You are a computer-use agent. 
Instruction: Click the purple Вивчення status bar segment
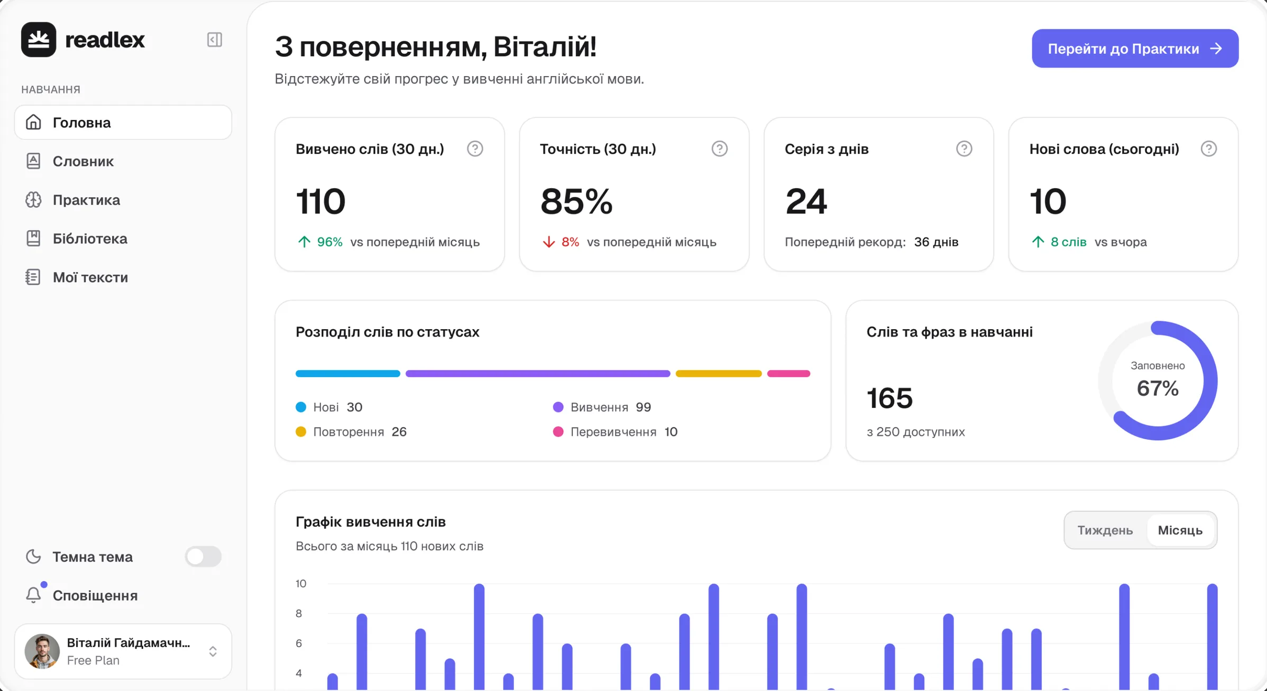(x=538, y=373)
